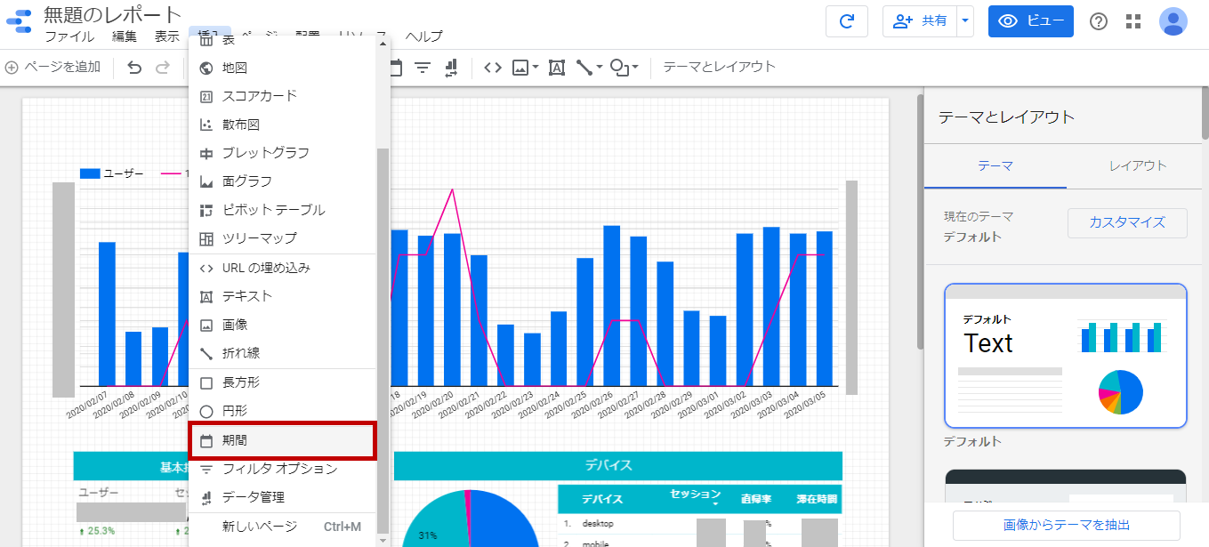This screenshot has width=1209, height=547.
Task: Click 画像からテーマを抽出 button
Action: 1067,526
